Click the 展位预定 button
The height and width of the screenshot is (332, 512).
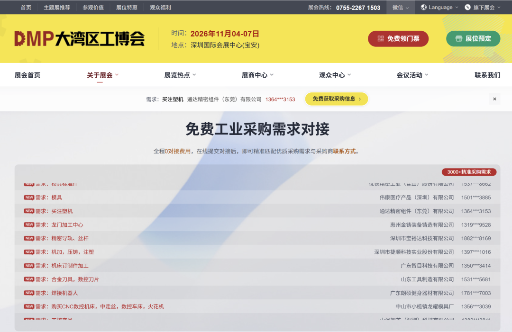coord(473,39)
